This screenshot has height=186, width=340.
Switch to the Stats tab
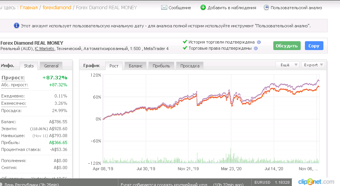pyautogui.click(x=29, y=66)
